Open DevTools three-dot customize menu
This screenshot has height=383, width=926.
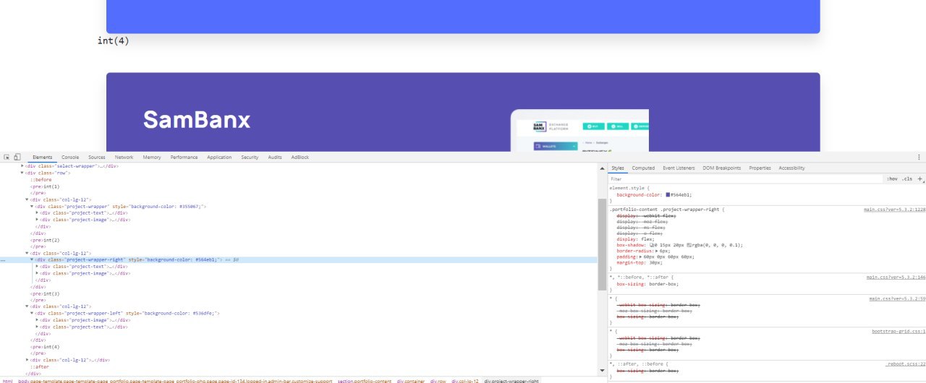(919, 157)
